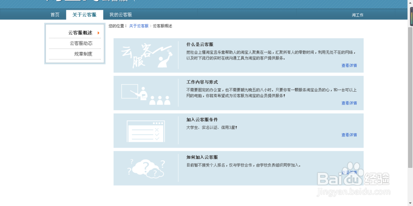
Task: Click the 云客服 calligraphy illustration
Action: pos(147,56)
